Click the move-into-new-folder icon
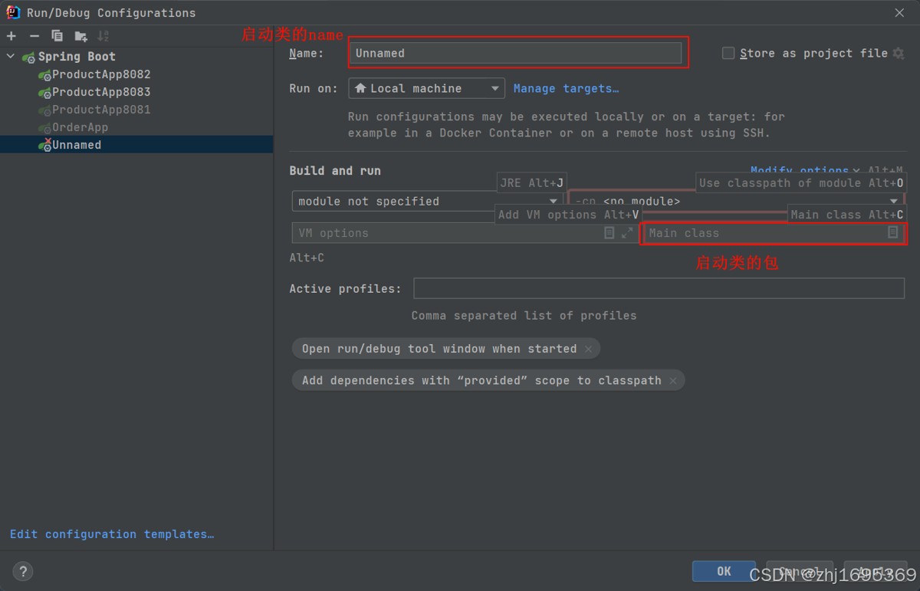 tap(80, 36)
